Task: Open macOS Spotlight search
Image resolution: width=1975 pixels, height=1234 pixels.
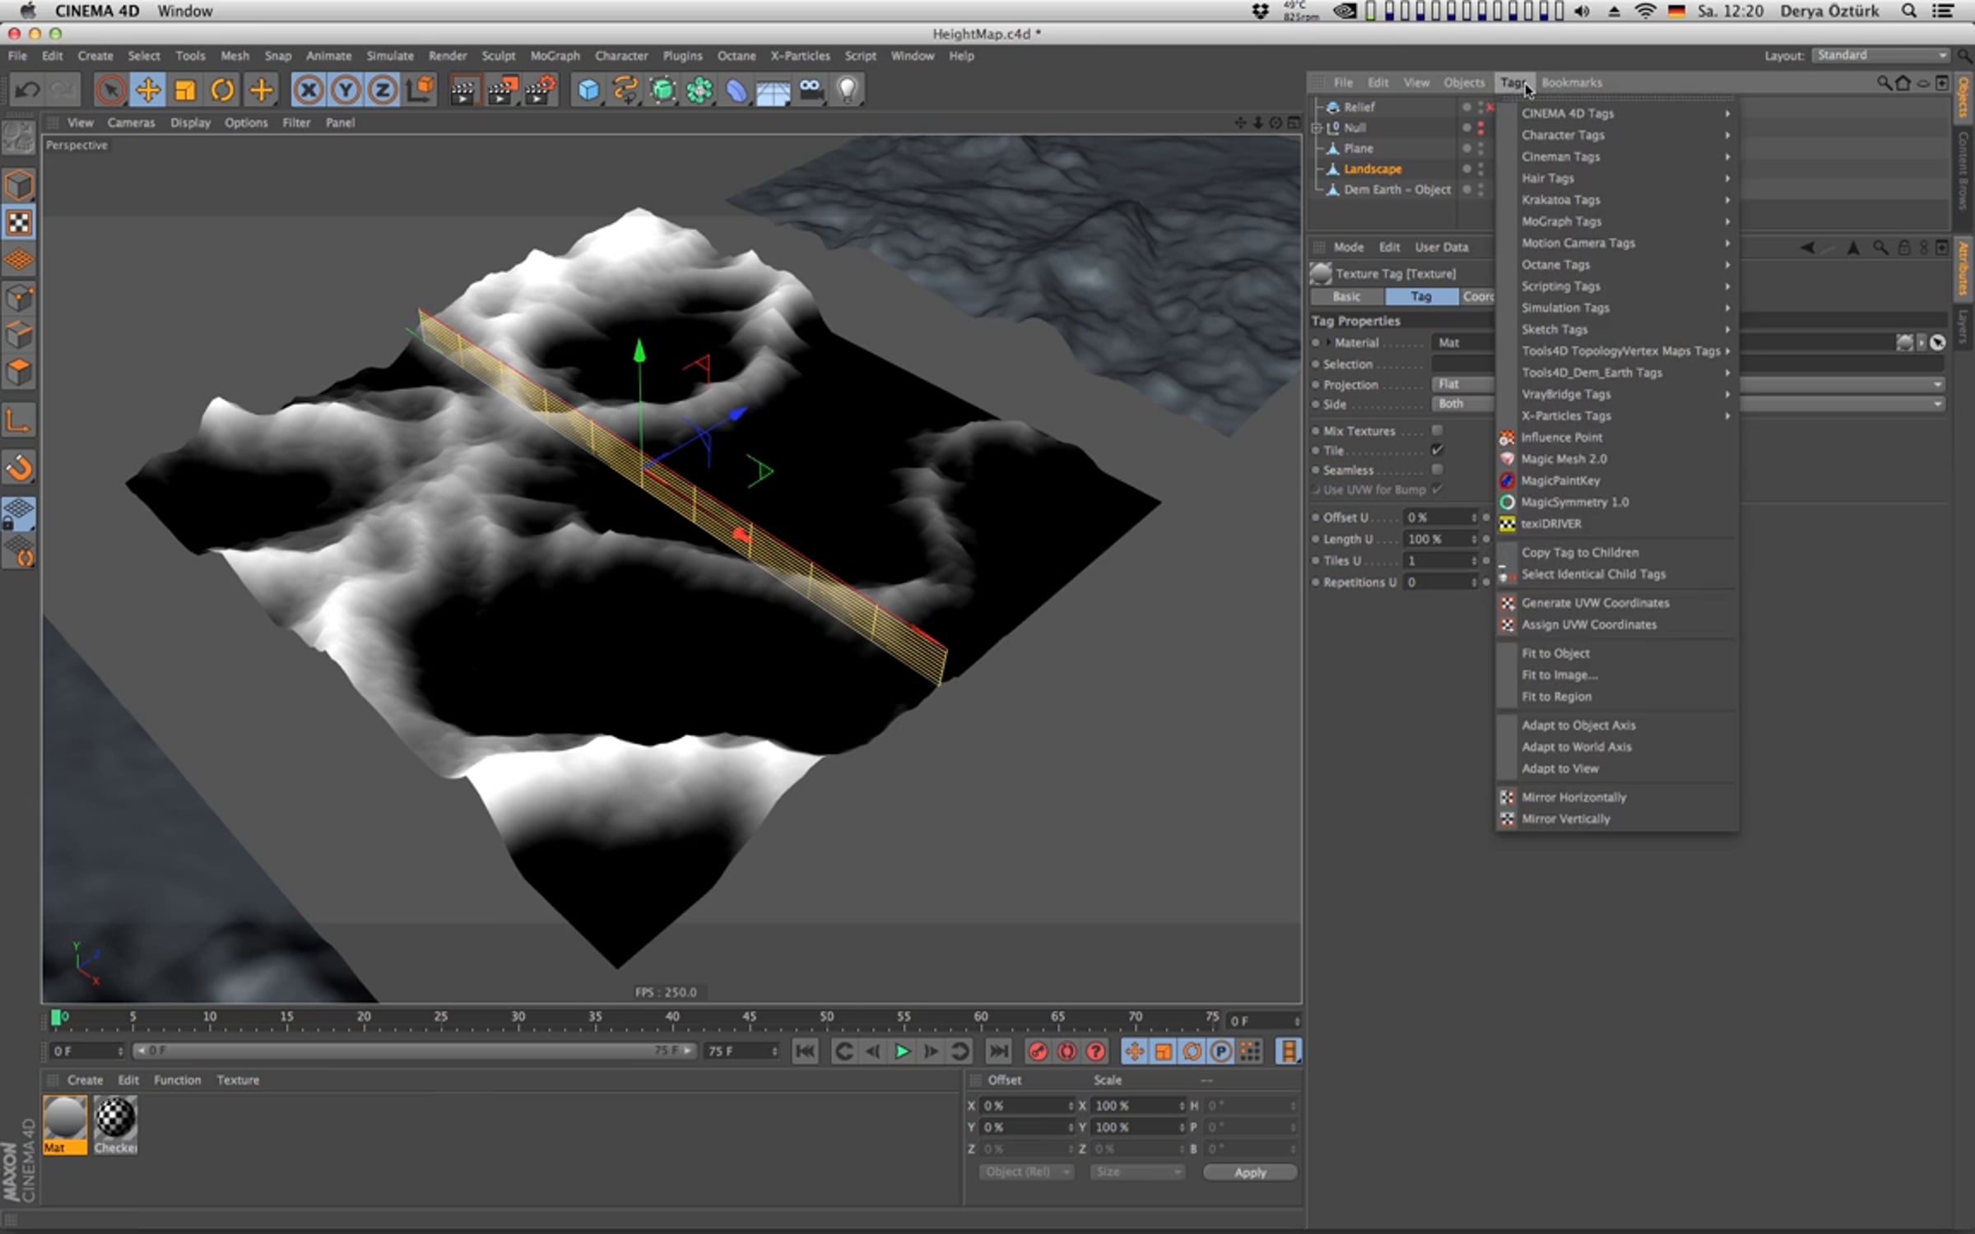Action: tap(1910, 11)
